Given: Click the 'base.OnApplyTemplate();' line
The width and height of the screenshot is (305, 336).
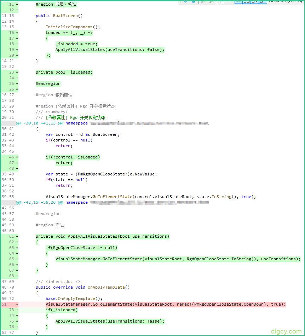Looking at the screenshot, I should point(74,299).
